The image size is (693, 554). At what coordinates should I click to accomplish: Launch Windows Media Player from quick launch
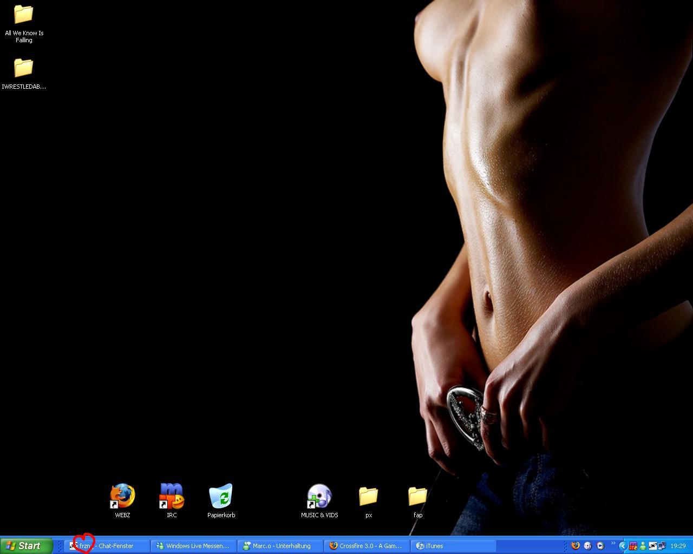pyautogui.click(x=600, y=546)
